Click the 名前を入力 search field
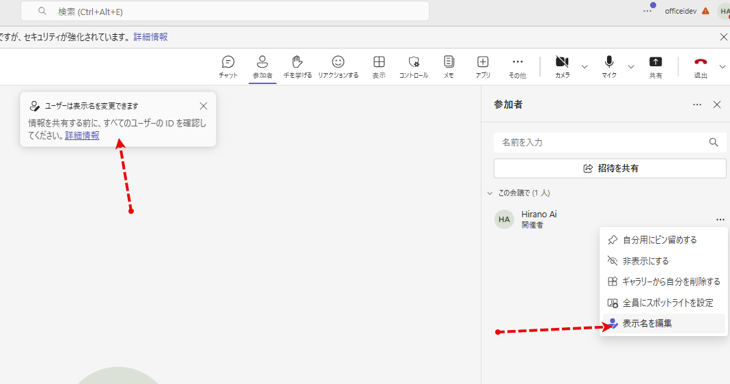The height and width of the screenshot is (384, 730). click(x=601, y=142)
